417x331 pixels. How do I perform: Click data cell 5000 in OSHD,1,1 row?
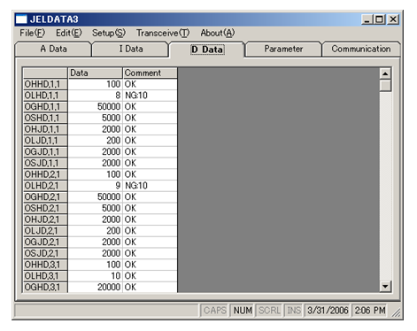coord(96,118)
